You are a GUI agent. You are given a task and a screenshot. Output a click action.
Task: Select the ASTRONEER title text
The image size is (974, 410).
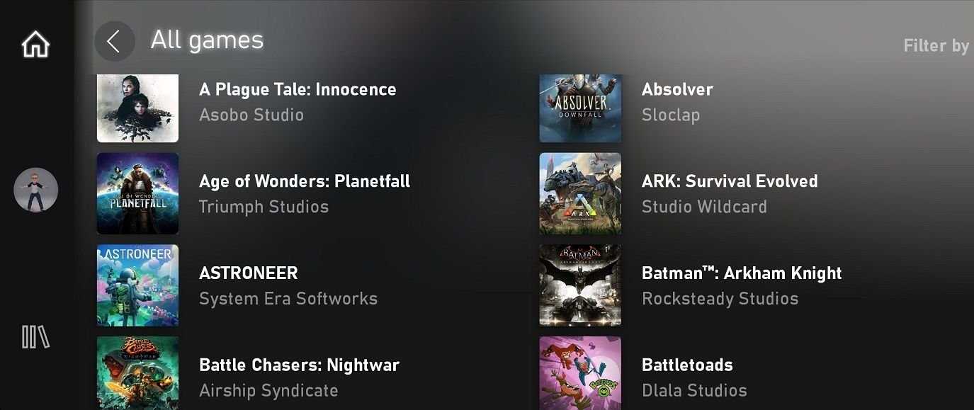249,273
